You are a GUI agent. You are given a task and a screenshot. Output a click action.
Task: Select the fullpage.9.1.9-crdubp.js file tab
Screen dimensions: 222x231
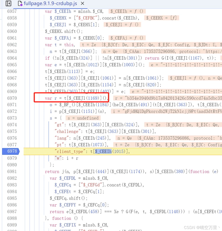point(50,3)
